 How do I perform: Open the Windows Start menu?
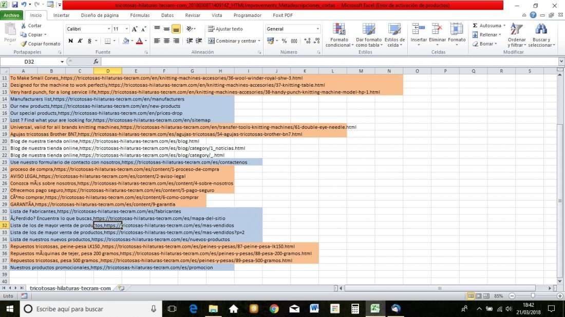point(10,309)
